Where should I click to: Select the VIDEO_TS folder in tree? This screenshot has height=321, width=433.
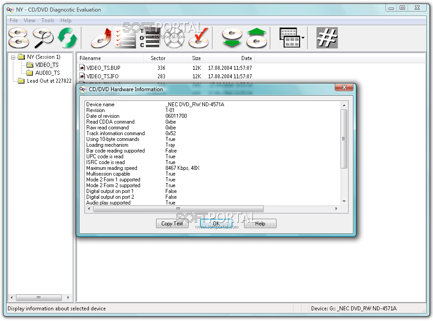click(47, 65)
